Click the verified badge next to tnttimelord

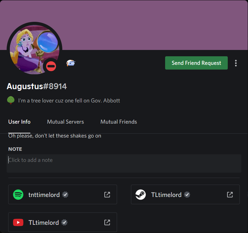pyautogui.click(x=65, y=195)
